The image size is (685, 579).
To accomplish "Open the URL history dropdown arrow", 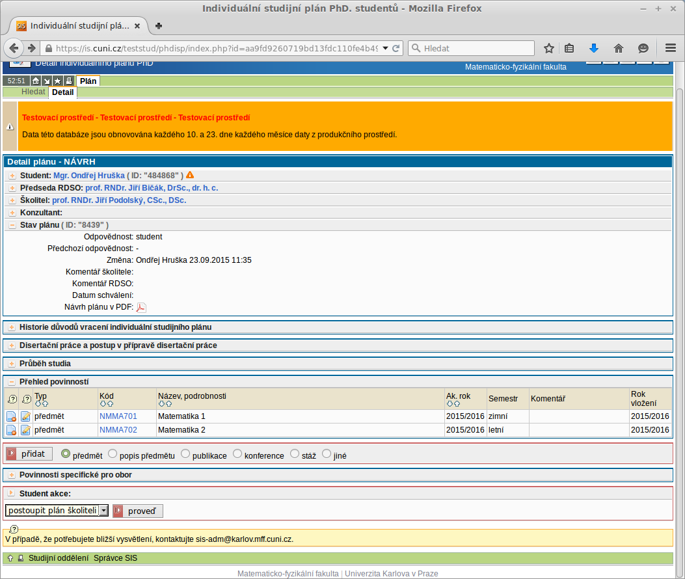I will 385,48.
